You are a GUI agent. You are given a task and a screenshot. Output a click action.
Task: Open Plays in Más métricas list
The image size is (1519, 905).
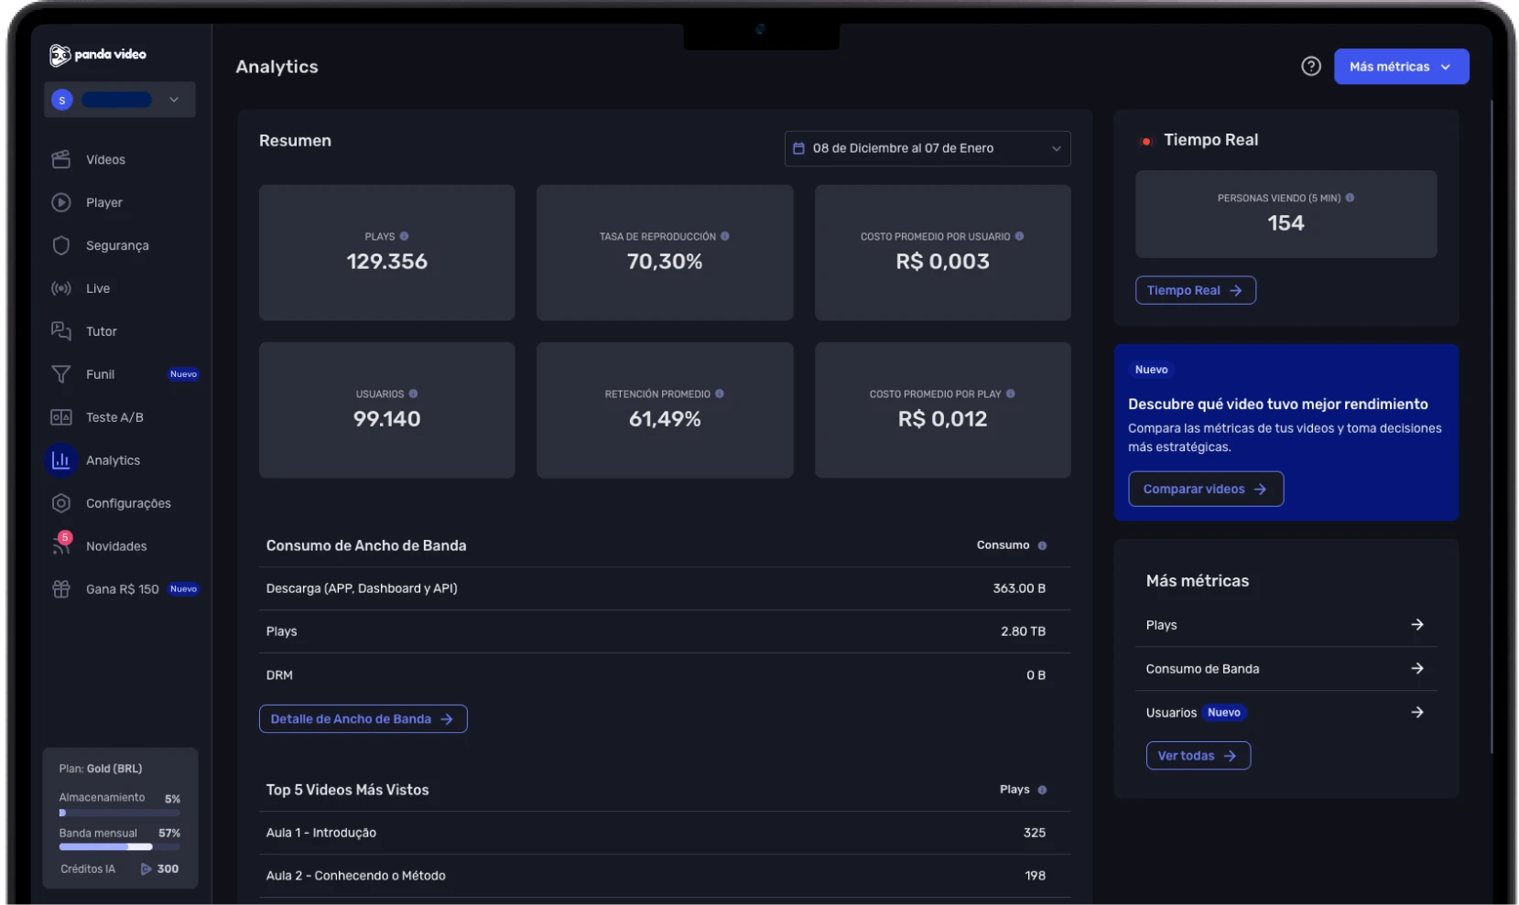[x=1286, y=625]
